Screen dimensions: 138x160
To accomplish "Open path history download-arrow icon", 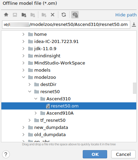I will coord(134,25).
